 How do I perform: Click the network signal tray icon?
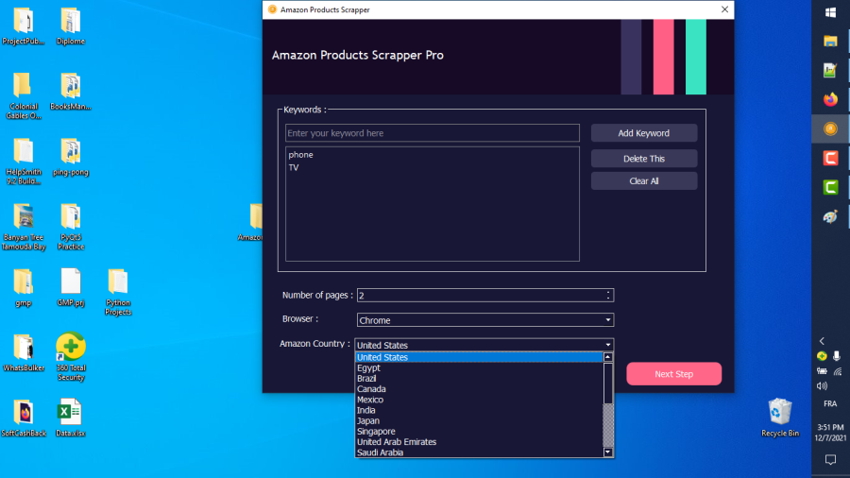838,371
